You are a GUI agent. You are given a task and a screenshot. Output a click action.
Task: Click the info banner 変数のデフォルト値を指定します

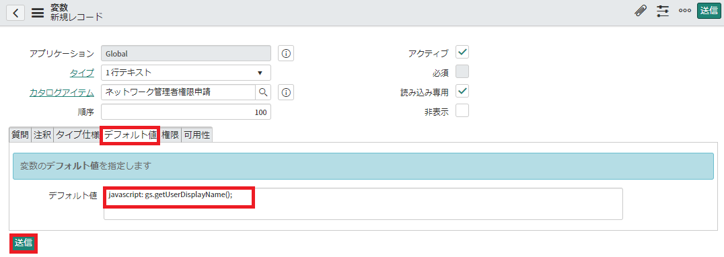(x=363, y=166)
